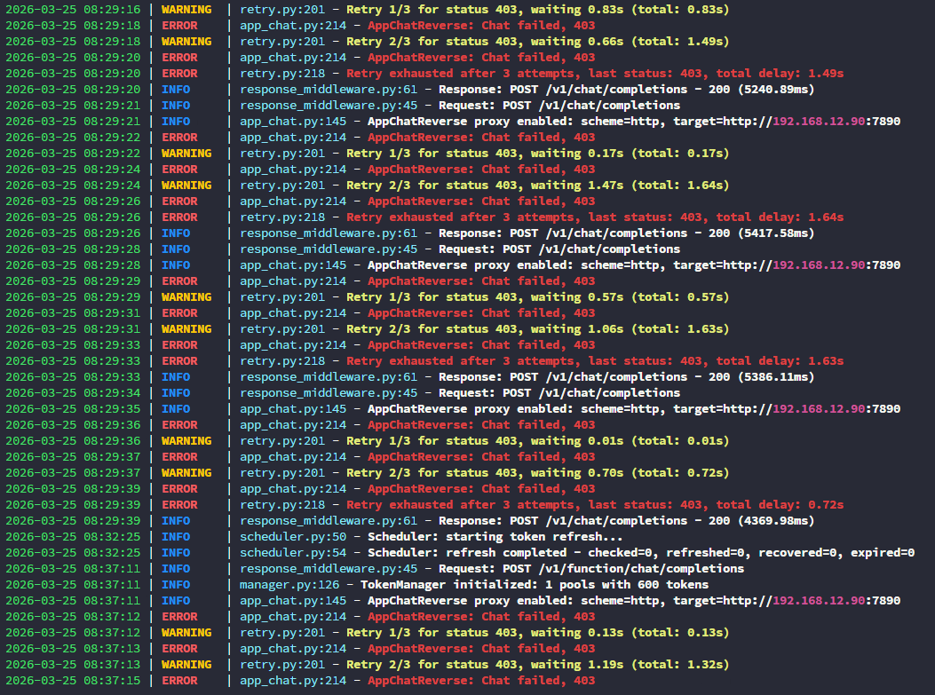Select the 'POST /v1/function/chat/completions' request message
This screenshot has height=695, width=935.
coord(591,569)
